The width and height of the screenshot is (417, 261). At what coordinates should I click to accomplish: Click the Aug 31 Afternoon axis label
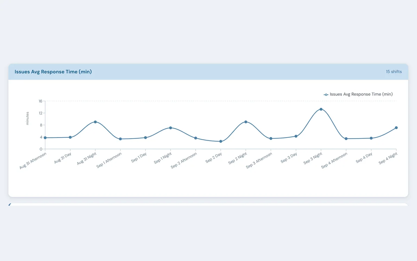click(x=33, y=160)
